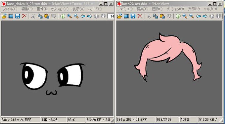225x124 pixels.
Task: Start slideshow icon in face_default_20 window
Action: pyautogui.click(x=11, y=16)
